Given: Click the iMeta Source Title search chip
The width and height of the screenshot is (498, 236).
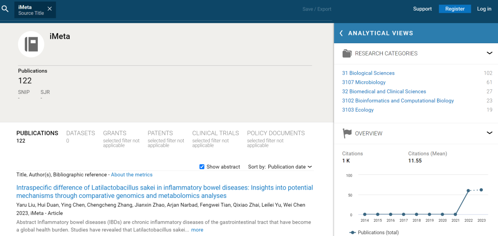Looking at the screenshot, I should click(35, 10).
